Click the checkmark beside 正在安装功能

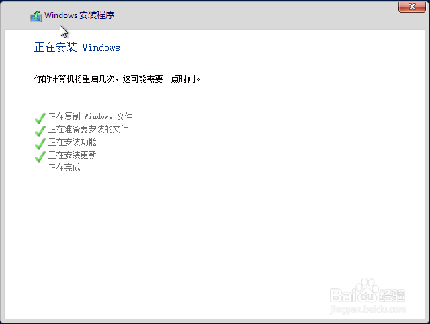(x=40, y=144)
